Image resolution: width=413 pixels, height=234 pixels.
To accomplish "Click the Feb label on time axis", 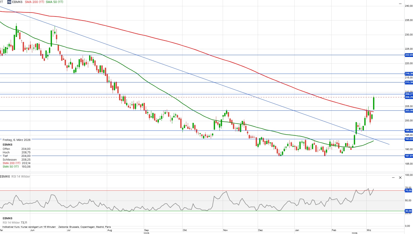I will 334,230.
